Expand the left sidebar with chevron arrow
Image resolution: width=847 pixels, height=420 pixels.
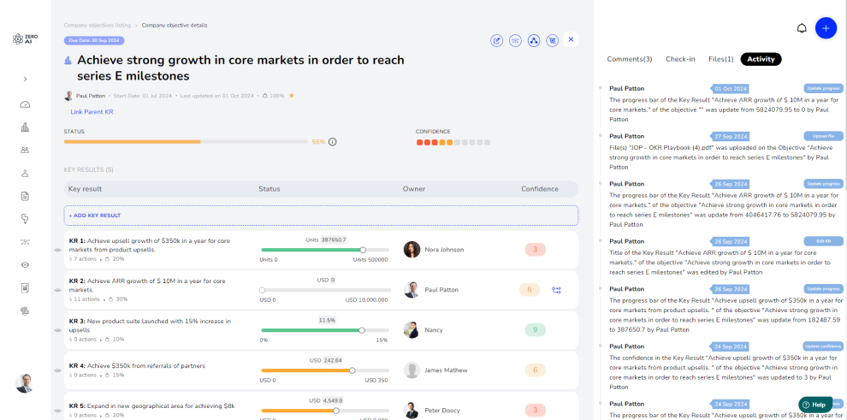(x=25, y=80)
